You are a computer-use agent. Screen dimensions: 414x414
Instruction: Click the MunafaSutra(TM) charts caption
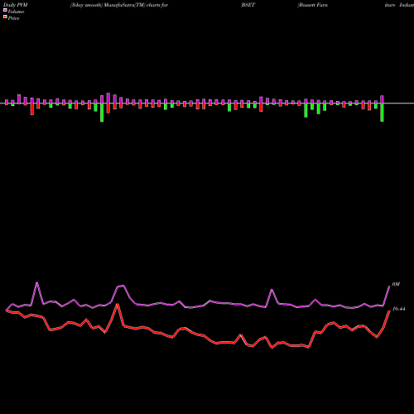(119, 5)
